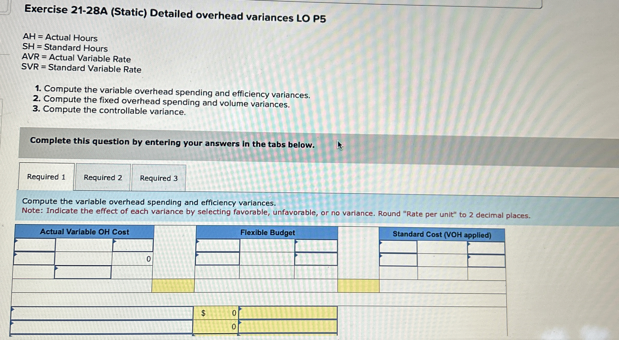
Task: Select the Required 1 tab
Action: 46,177
